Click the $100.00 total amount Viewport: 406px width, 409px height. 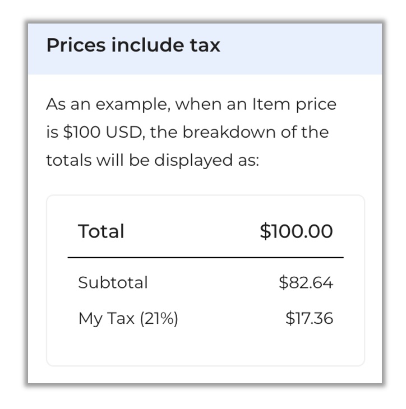[x=296, y=231]
